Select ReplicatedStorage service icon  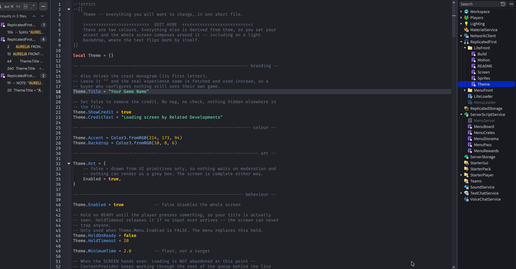coord(466,108)
